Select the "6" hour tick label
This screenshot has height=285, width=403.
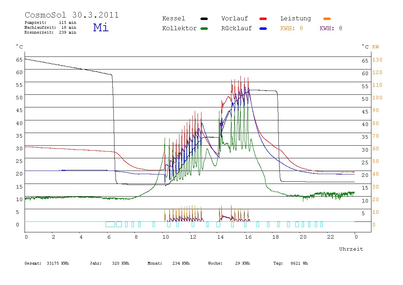pyautogui.click(x=109, y=237)
